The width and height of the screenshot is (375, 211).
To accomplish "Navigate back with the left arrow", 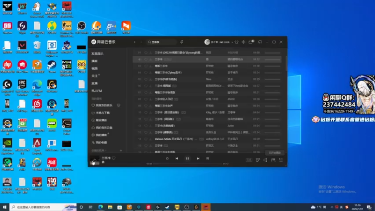I will pyautogui.click(x=135, y=42).
